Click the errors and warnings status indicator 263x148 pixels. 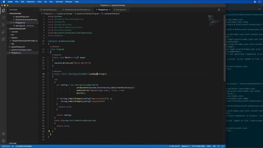[x=6, y=146]
